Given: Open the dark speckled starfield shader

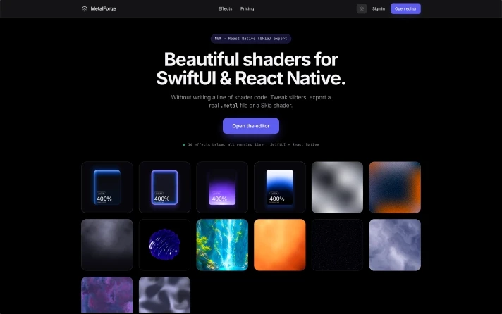Looking at the screenshot, I should click(337, 245).
